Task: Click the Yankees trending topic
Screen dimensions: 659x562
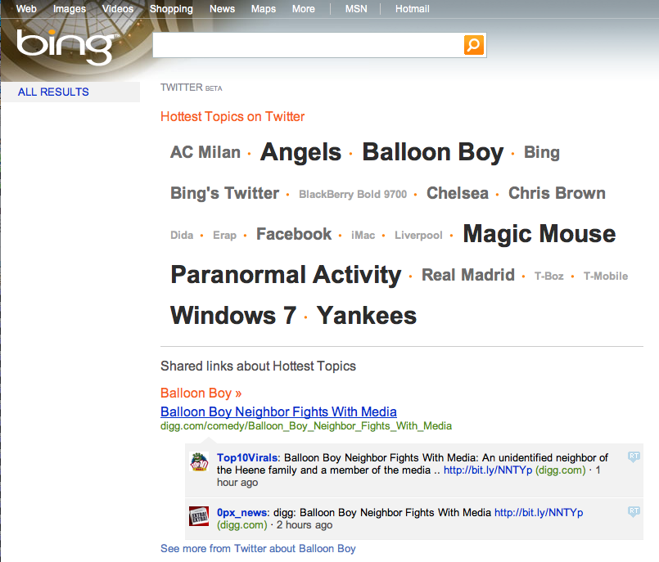Action: (366, 316)
